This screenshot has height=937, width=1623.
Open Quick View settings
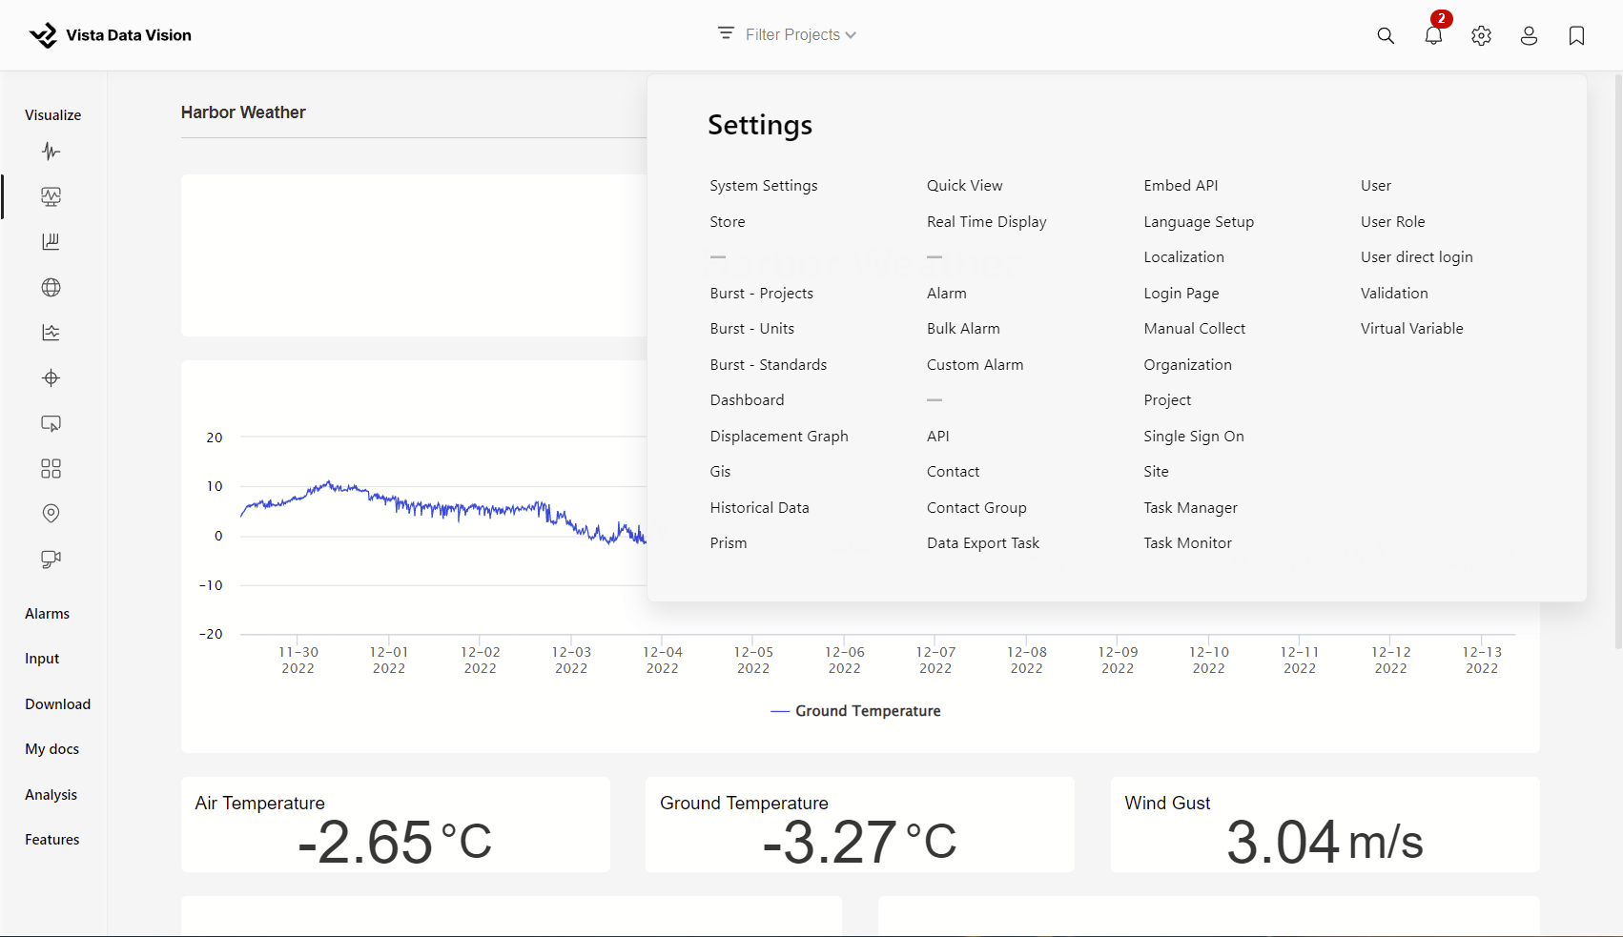pyautogui.click(x=965, y=186)
